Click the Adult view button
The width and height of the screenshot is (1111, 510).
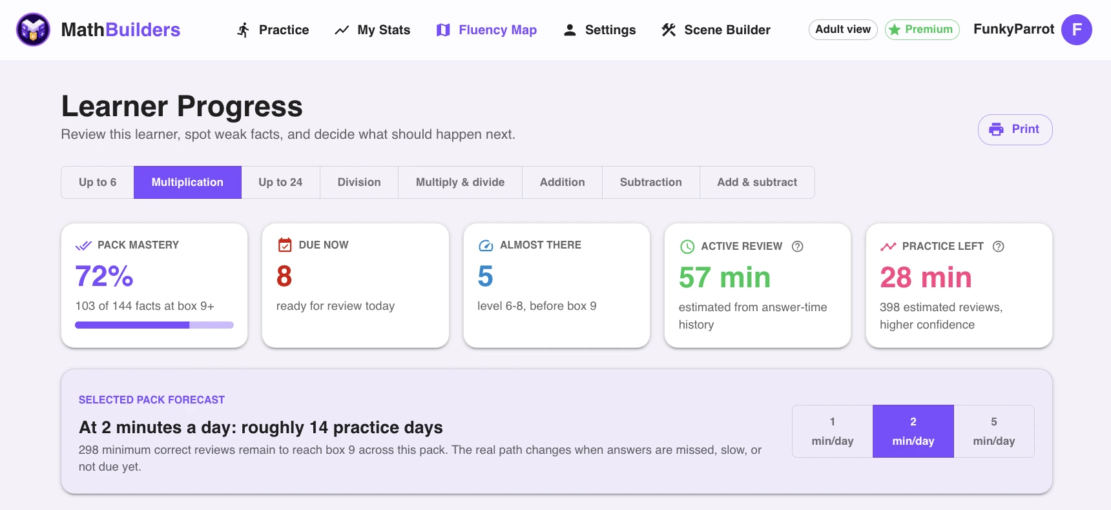pos(843,29)
